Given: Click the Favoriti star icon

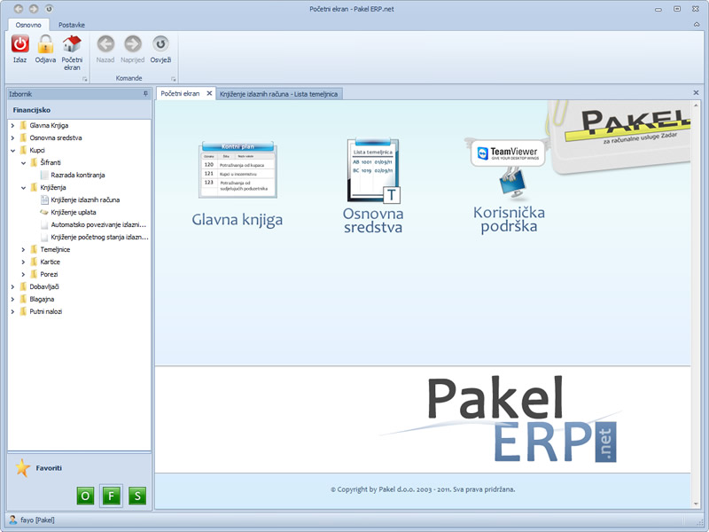Looking at the screenshot, I should [x=23, y=468].
